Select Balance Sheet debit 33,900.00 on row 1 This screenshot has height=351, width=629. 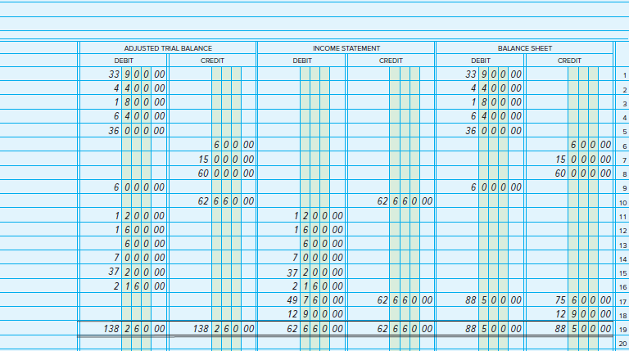(x=492, y=74)
